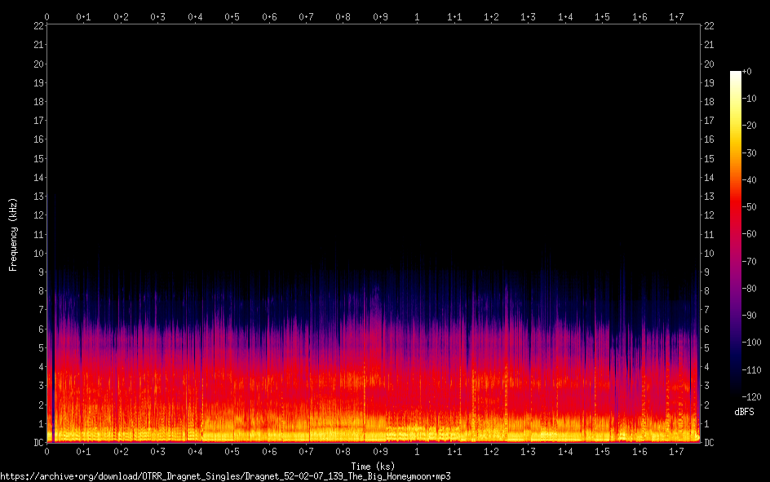The height and width of the screenshot is (482, 770).
Task: Select the 1.7 tick on top time axis
Action: [676, 16]
